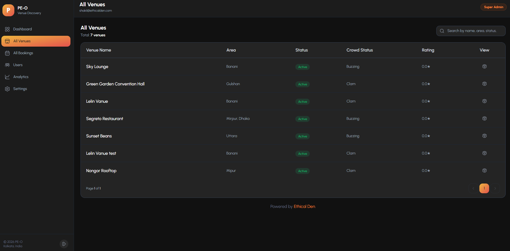Open Lelin Vanue details eye icon

tap(485, 101)
